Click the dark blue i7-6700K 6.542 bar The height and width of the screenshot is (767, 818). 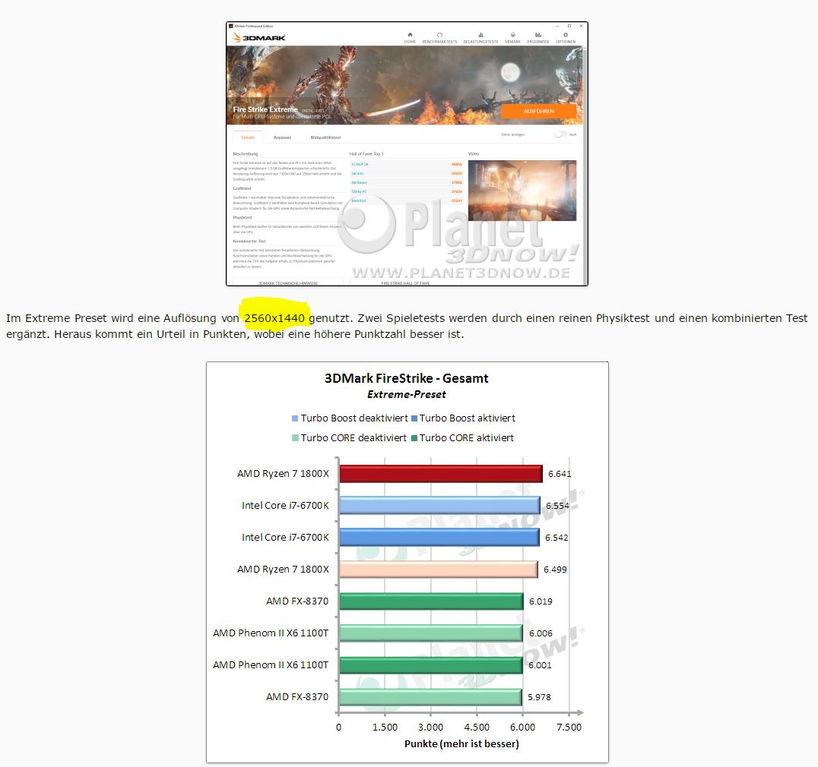[x=439, y=537]
